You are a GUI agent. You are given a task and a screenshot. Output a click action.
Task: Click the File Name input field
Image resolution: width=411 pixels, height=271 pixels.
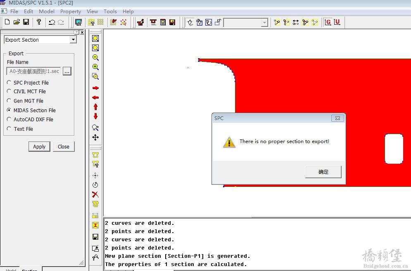click(33, 71)
